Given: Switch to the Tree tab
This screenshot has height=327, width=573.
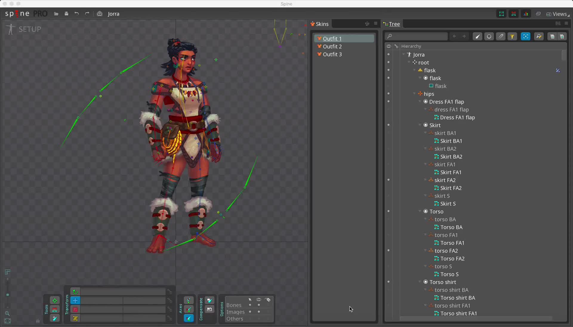Looking at the screenshot, I should pos(392,24).
